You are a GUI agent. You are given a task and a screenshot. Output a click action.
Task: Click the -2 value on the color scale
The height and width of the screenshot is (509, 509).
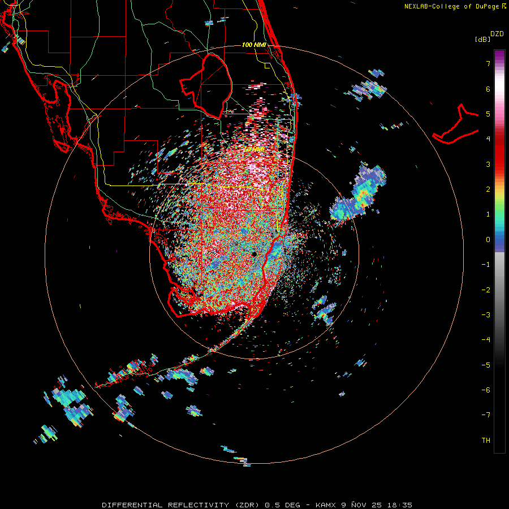[486, 290]
